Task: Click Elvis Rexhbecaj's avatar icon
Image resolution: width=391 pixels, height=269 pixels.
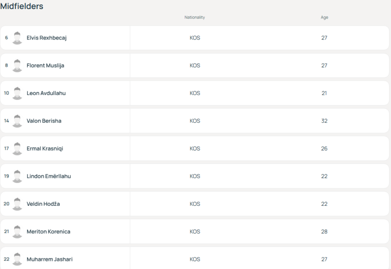Action: coord(17,38)
